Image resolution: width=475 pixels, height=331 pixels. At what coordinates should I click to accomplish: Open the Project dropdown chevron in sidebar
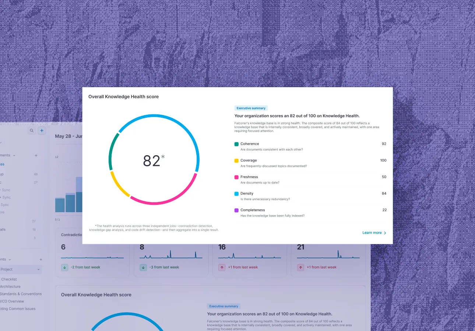click(x=38, y=270)
